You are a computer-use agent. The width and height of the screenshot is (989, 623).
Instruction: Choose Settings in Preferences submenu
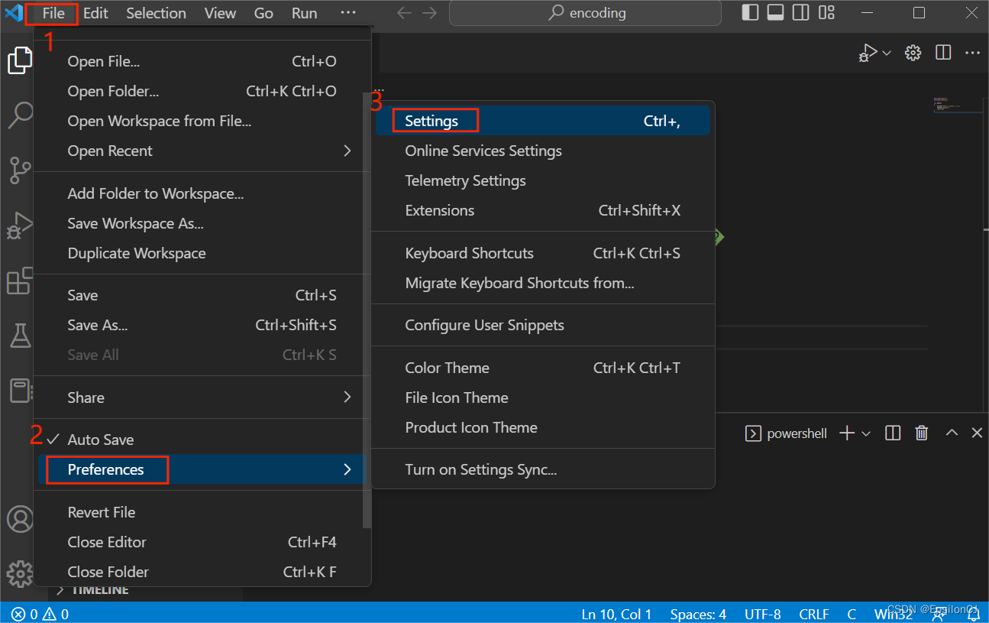pos(542,121)
